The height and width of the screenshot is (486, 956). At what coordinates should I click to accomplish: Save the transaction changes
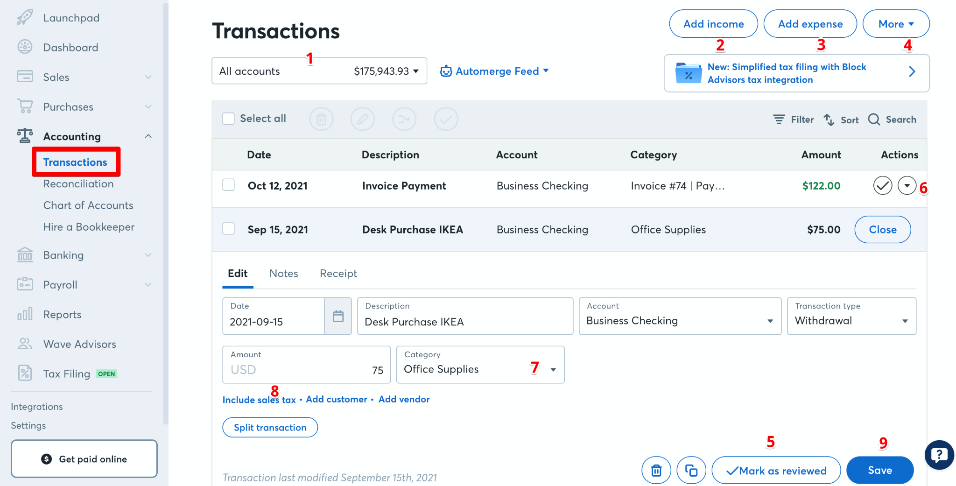pos(879,470)
